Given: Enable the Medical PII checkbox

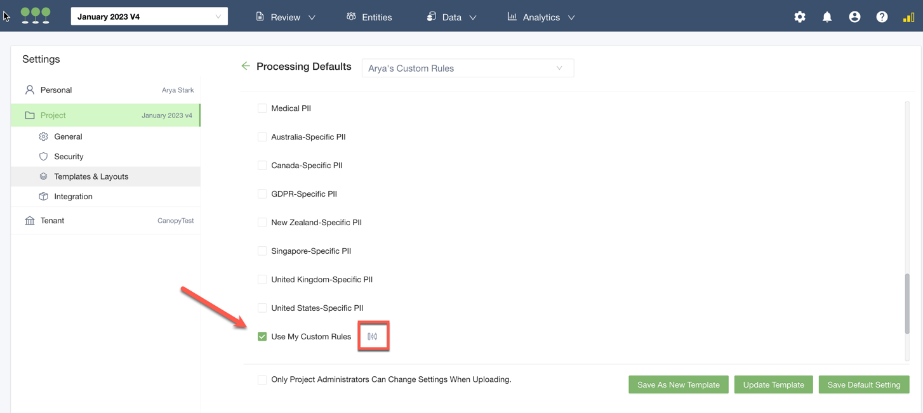Looking at the screenshot, I should point(262,108).
